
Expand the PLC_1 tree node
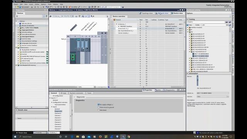[18, 28]
